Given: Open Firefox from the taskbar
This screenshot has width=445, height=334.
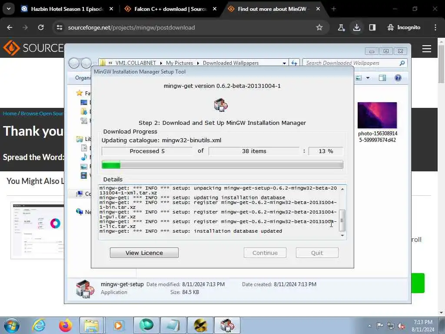Looking at the screenshot, I should [x=65, y=325].
